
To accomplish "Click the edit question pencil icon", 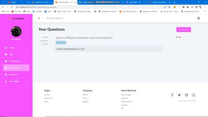I will coord(177,37).
